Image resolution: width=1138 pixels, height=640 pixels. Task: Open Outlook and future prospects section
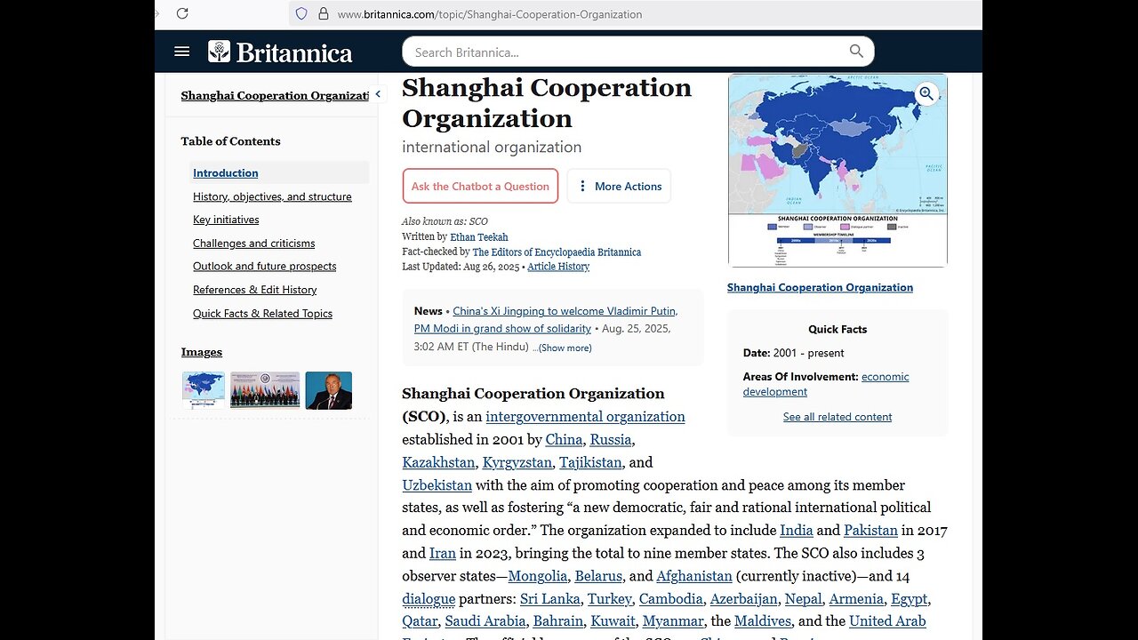[x=264, y=266]
